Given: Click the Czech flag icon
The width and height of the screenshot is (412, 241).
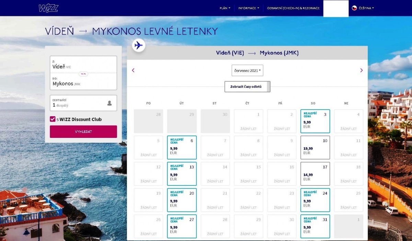Looking at the screenshot, I should click(x=354, y=8).
